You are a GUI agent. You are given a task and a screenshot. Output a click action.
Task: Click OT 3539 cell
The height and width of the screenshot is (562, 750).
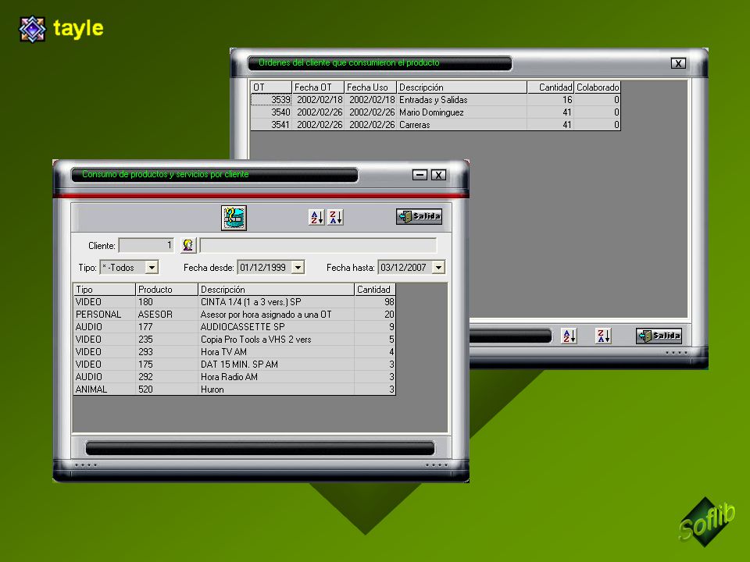click(x=271, y=100)
